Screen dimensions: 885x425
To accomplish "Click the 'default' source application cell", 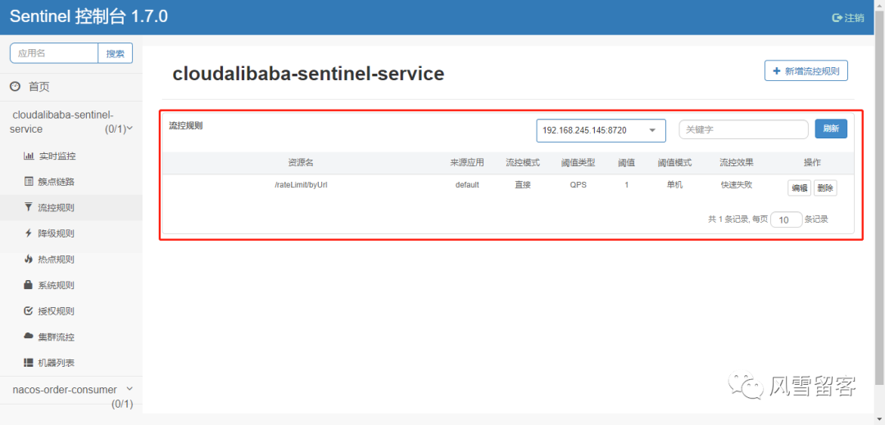I will click(467, 184).
